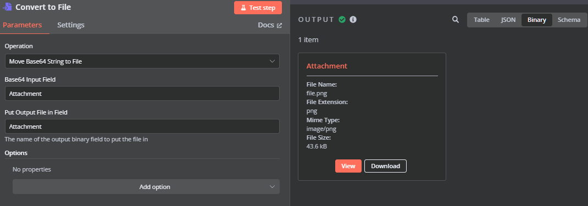This screenshot has height=206, width=588.
Task: Click the png file extension value
Action: pos(312,111)
